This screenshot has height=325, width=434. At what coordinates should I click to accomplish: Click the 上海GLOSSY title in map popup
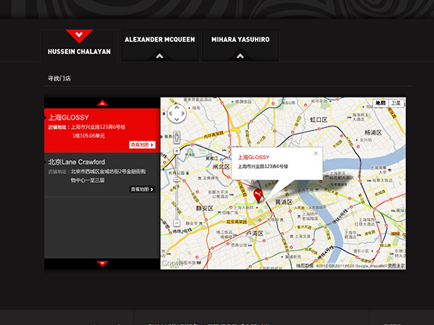tap(253, 157)
